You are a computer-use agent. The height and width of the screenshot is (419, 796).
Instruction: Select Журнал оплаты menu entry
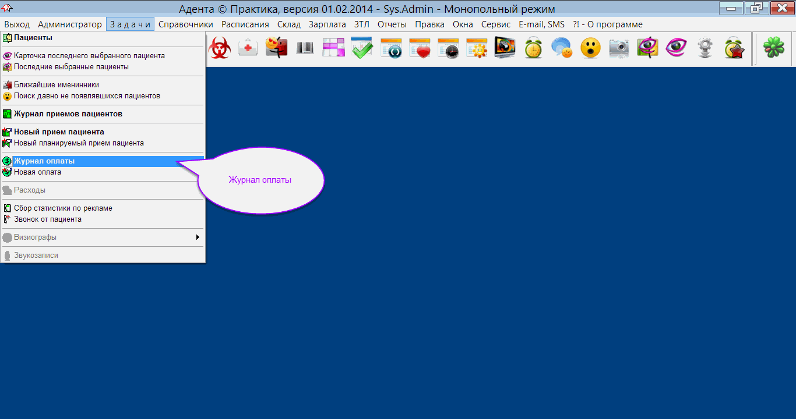coord(44,161)
